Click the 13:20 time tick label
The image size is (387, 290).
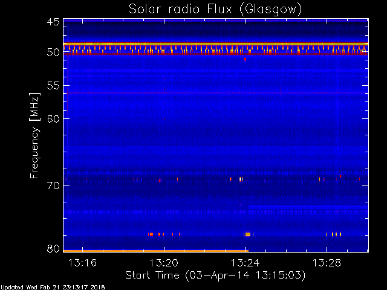(164, 263)
